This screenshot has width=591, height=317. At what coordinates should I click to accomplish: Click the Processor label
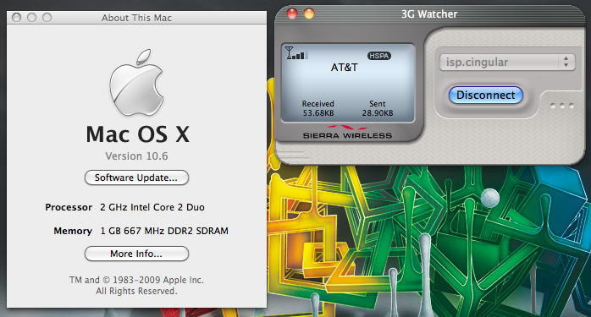coord(69,207)
